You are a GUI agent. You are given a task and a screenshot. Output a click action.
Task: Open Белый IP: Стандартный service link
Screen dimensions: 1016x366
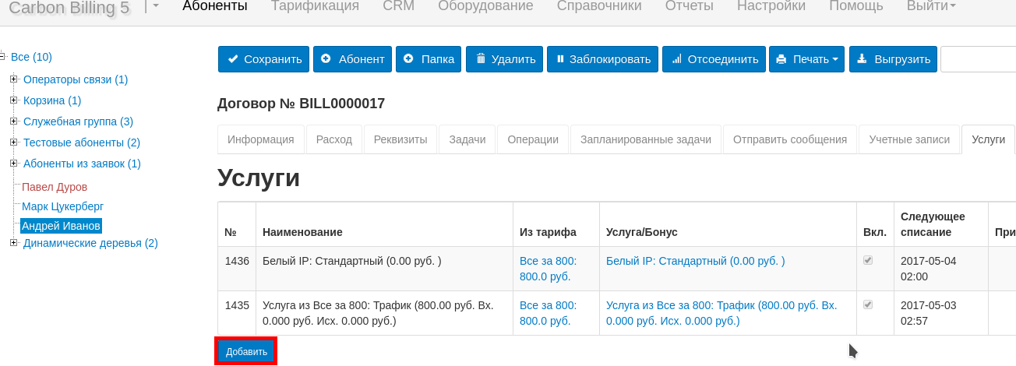coord(695,261)
